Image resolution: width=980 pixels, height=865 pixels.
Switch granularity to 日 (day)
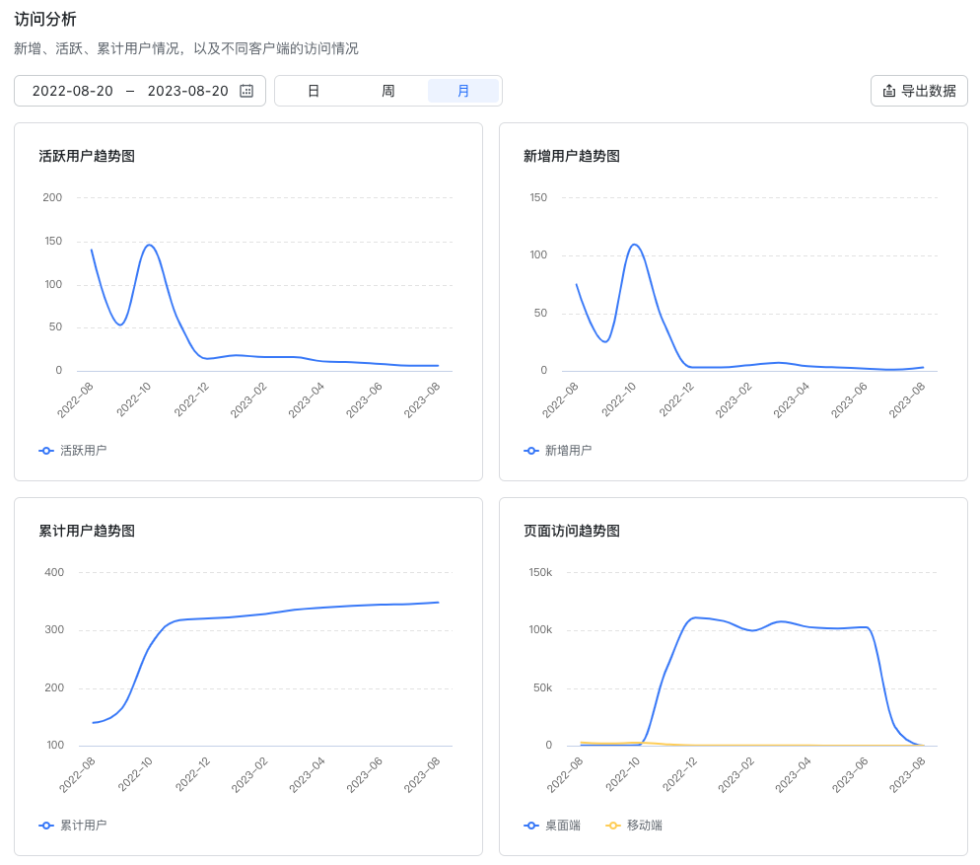coord(314,92)
